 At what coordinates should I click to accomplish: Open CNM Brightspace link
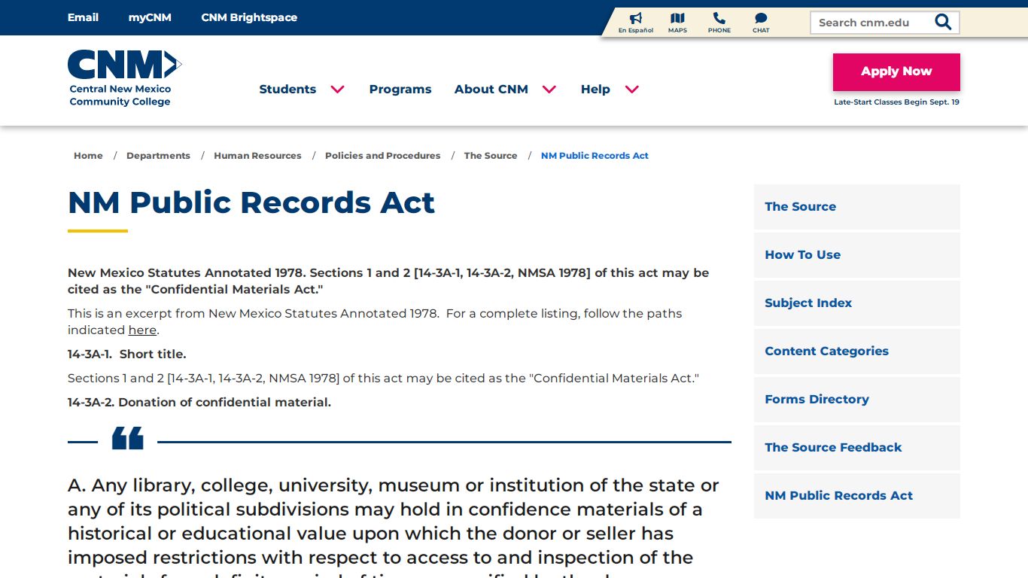pos(249,17)
